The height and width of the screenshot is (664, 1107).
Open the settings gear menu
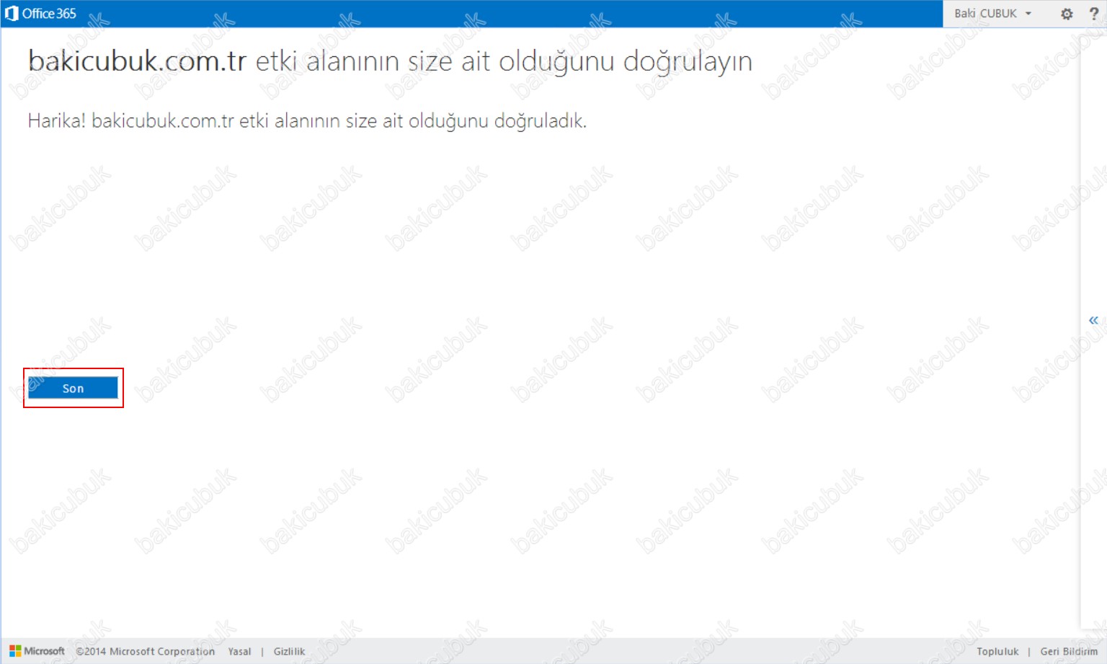tap(1067, 14)
